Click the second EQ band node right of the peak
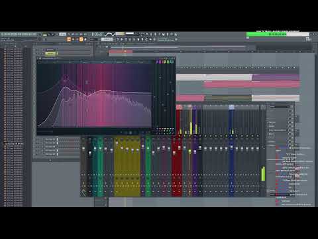This screenshot has height=239, width=318. pyautogui.click(x=87, y=82)
